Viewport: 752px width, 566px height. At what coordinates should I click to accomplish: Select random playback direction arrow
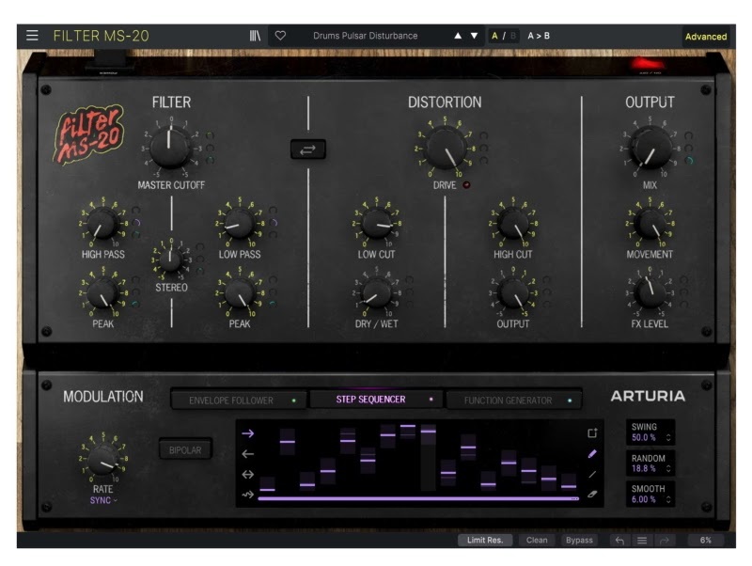point(248,494)
